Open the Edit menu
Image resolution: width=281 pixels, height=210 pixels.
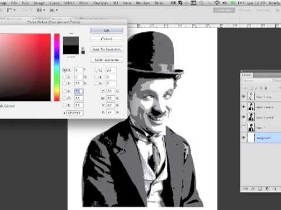click(25, 3)
